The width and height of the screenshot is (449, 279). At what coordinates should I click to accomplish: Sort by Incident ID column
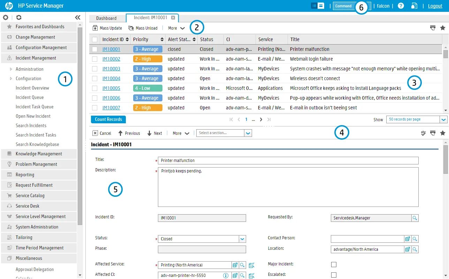pyautogui.click(x=115, y=39)
